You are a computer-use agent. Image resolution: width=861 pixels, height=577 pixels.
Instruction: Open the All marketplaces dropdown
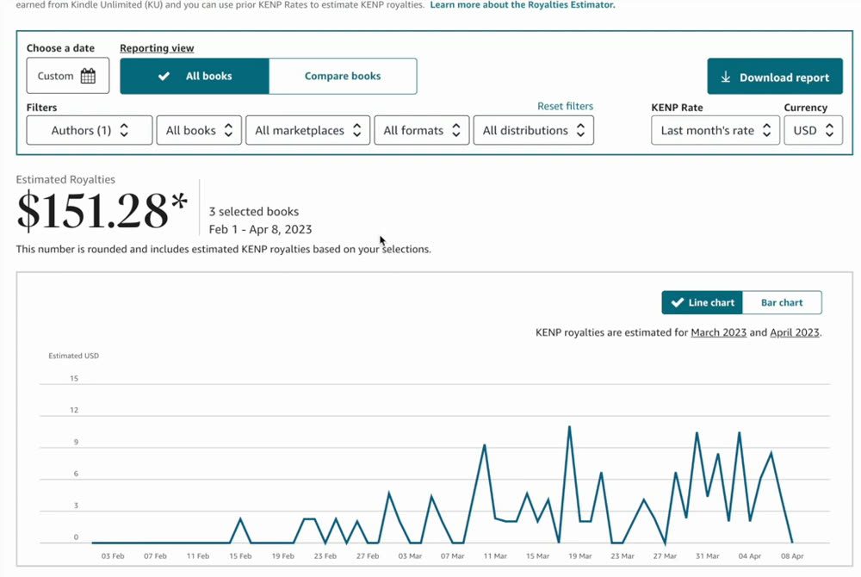[x=307, y=130]
